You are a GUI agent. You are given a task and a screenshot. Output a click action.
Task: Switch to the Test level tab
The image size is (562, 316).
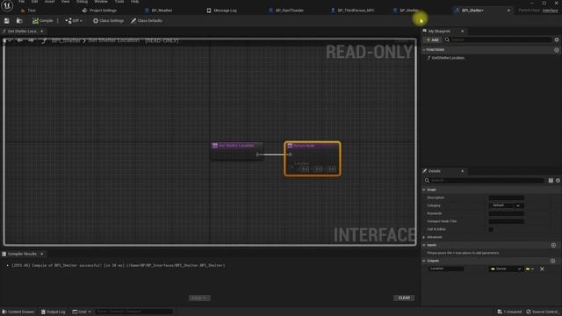pyautogui.click(x=29, y=11)
